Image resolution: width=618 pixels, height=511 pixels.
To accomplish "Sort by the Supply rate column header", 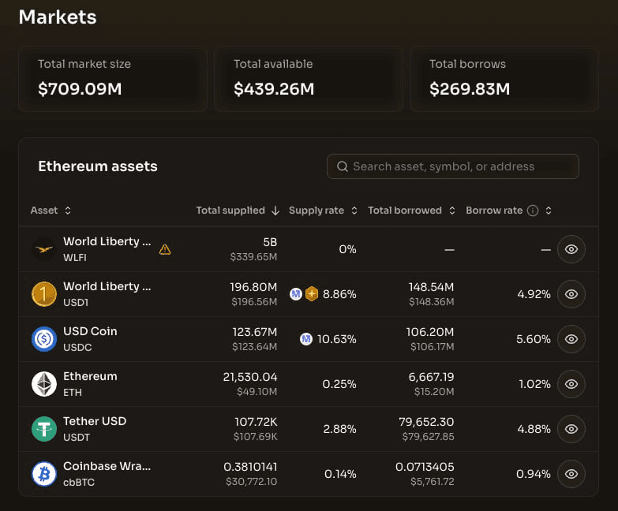I will [x=323, y=211].
